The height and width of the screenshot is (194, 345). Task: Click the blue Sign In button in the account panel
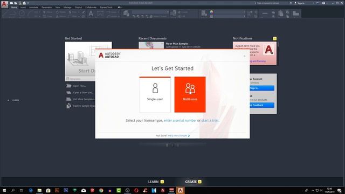pyautogui.click(x=262, y=88)
